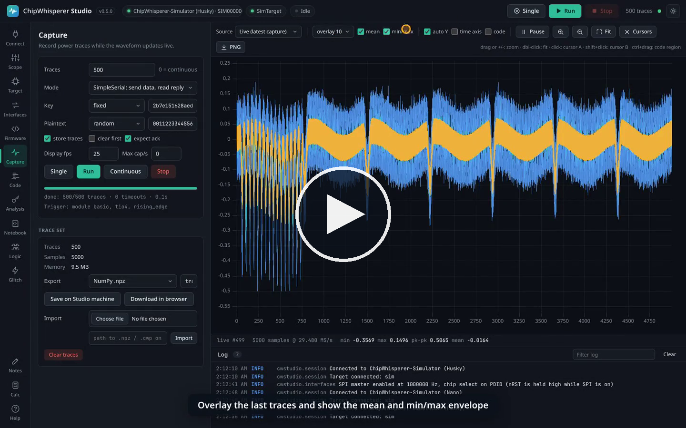Viewport: 686px width, 428px height.
Task: Toggle the auto Y checkbox
Action: click(x=427, y=32)
